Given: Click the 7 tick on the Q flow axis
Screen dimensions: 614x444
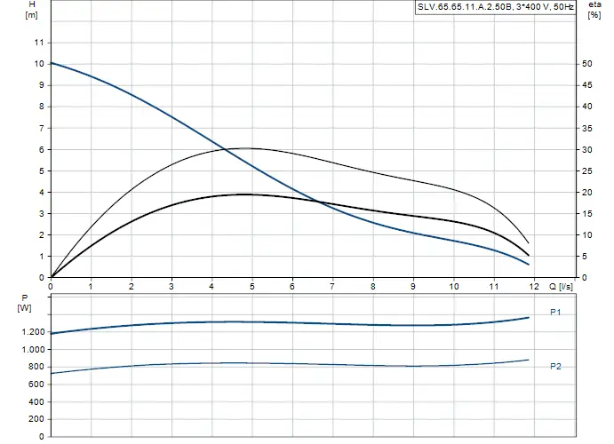Looking at the screenshot, I should tap(332, 287).
